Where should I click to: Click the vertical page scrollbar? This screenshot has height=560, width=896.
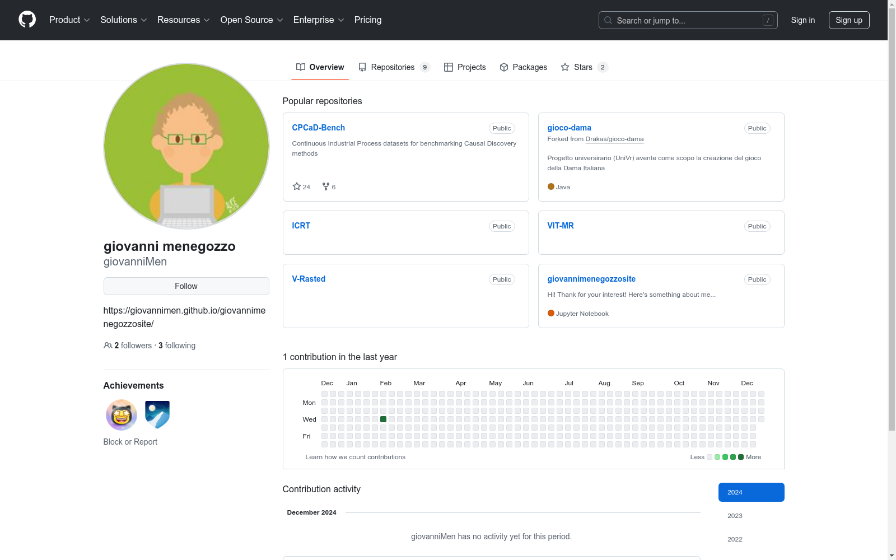pyautogui.click(x=892, y=218)
